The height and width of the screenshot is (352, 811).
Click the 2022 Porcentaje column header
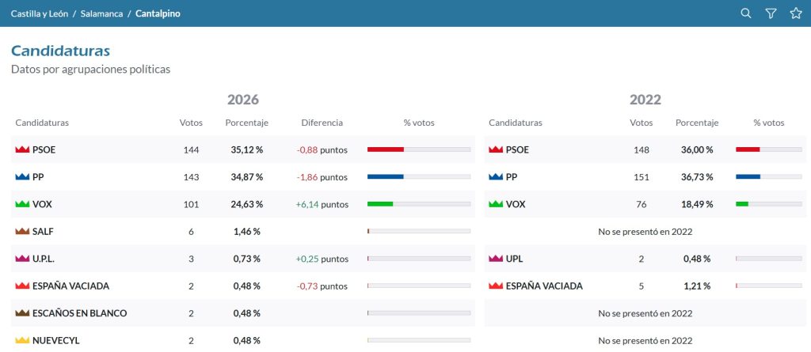click(x=697, y=123)
